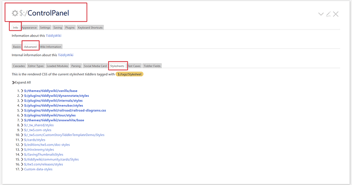Open the Tiddler Fields tab
This screenshot has height=185, width=352.
152,66
